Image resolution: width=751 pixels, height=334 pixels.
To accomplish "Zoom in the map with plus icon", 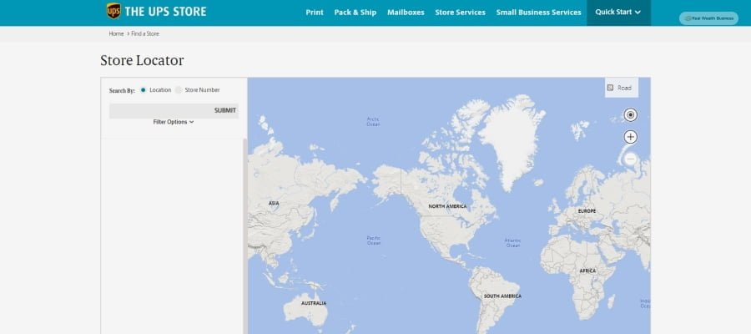I will [x=630, y=137].
